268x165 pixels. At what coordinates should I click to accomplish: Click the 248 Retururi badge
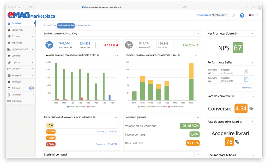pyautogui.click(x=31, y=88)
